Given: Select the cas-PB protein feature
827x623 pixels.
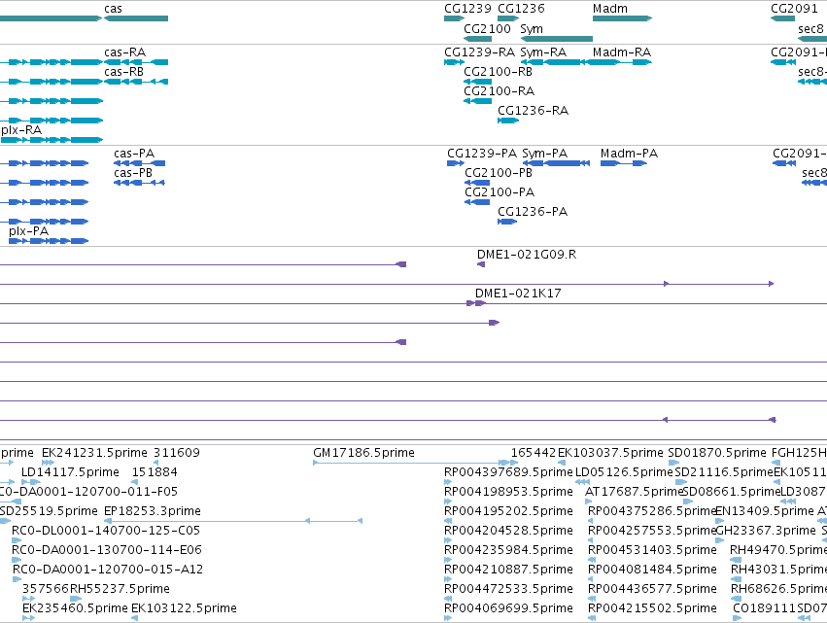Looking at the screenshot, I should (x=139, y=183).
